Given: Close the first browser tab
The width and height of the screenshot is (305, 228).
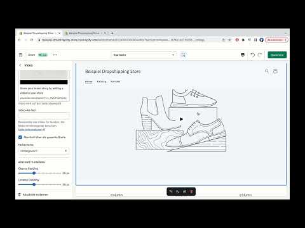Looking at the screenshot, I should (60, 33).
